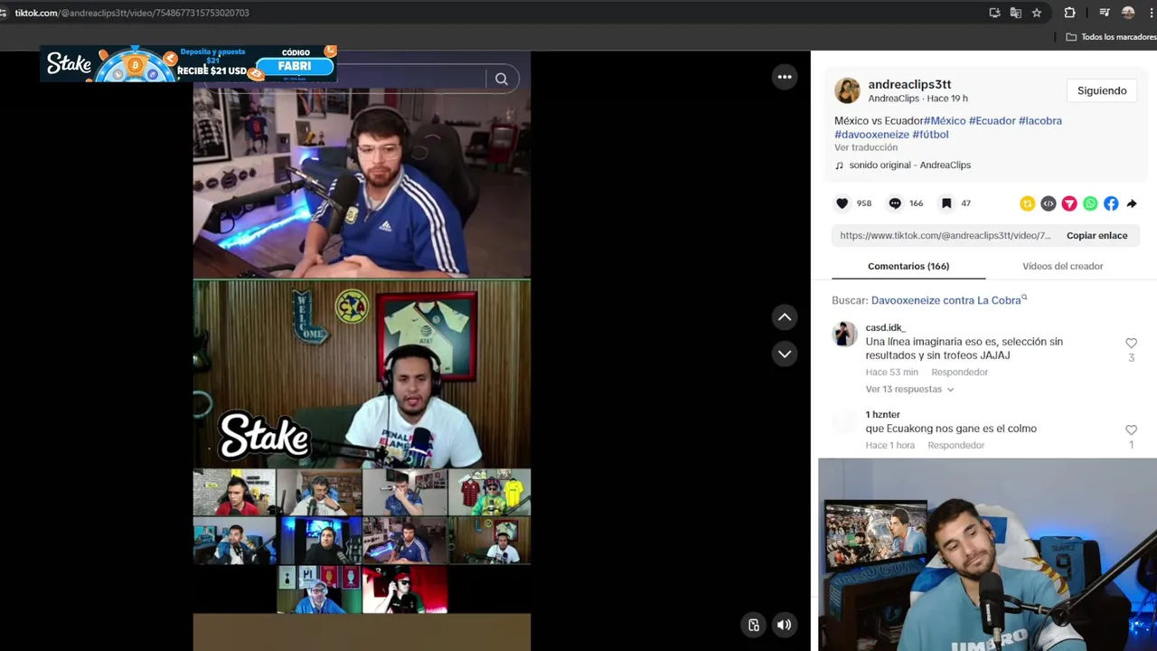Click the search magnifier in video overlay

pyautogui.click(x=502, y=79)
